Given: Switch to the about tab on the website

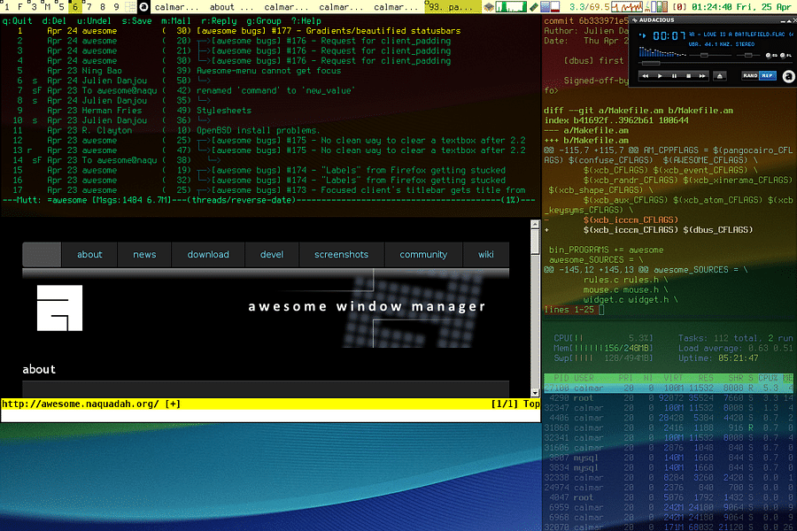Looking at the screenshot, I should pos(89,254).
